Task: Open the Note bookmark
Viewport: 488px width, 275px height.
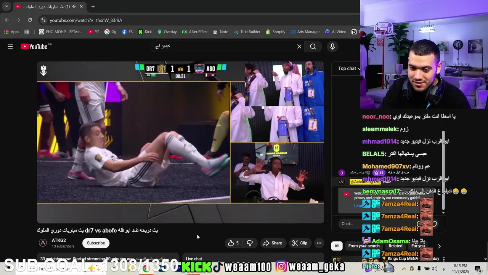Action: pos(220,32)
